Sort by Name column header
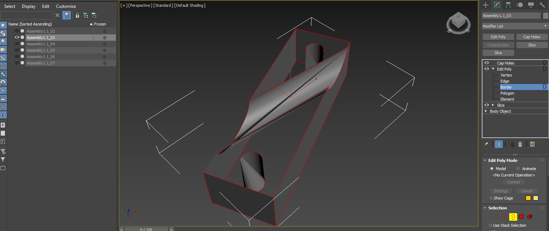The image size is (549, 231). 50,24
